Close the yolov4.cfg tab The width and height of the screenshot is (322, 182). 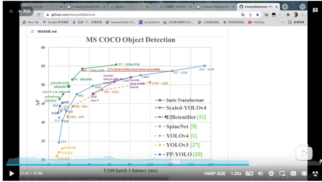pos(61,7)
